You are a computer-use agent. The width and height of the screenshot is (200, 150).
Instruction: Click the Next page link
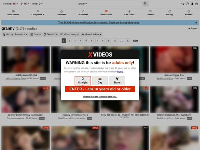pos(135,41)
